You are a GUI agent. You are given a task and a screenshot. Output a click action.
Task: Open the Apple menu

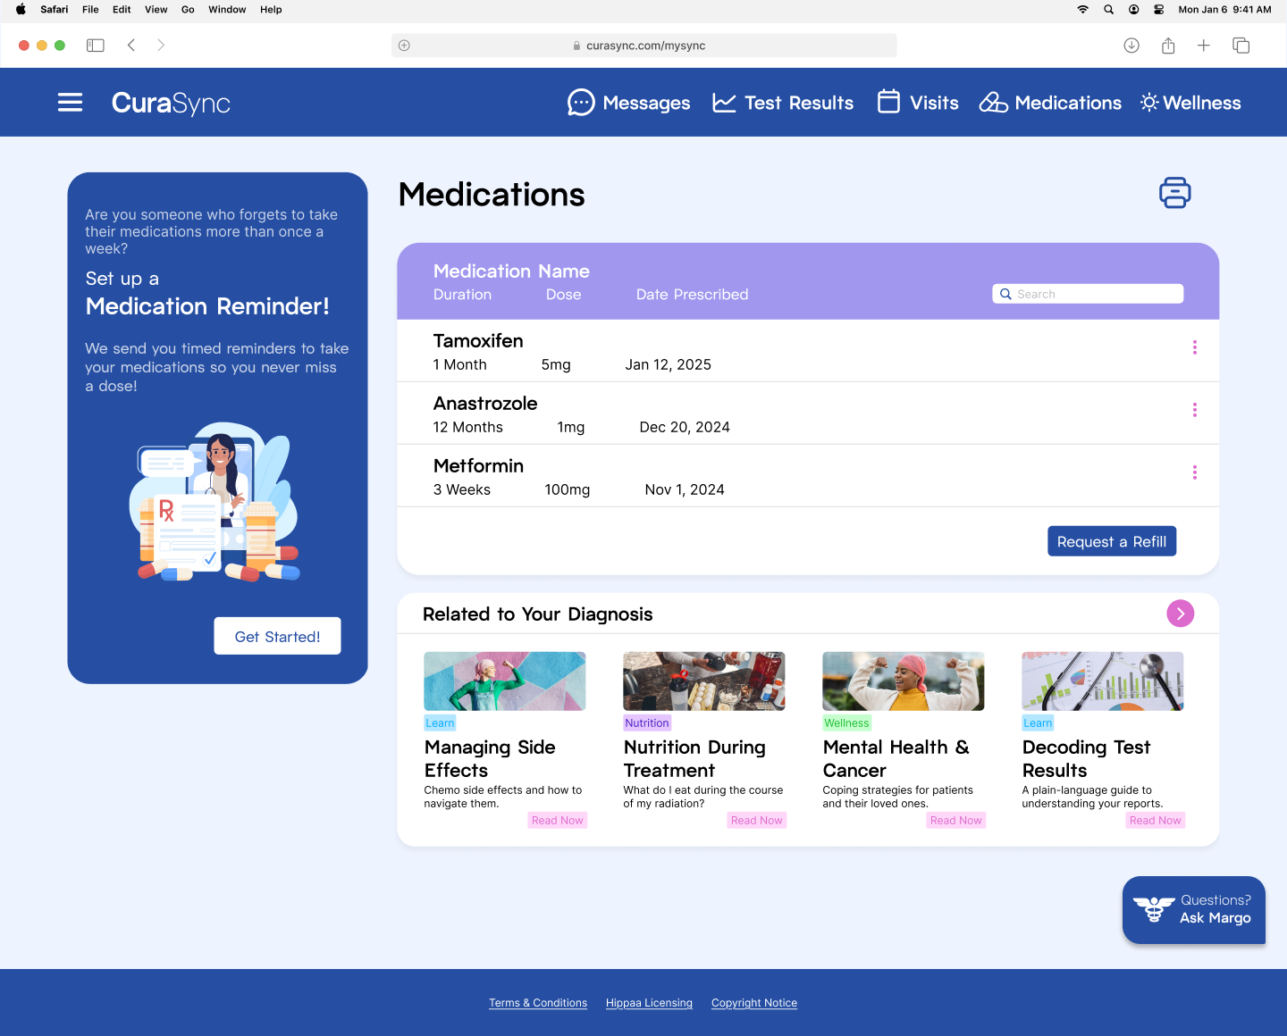tap(21, 10)
